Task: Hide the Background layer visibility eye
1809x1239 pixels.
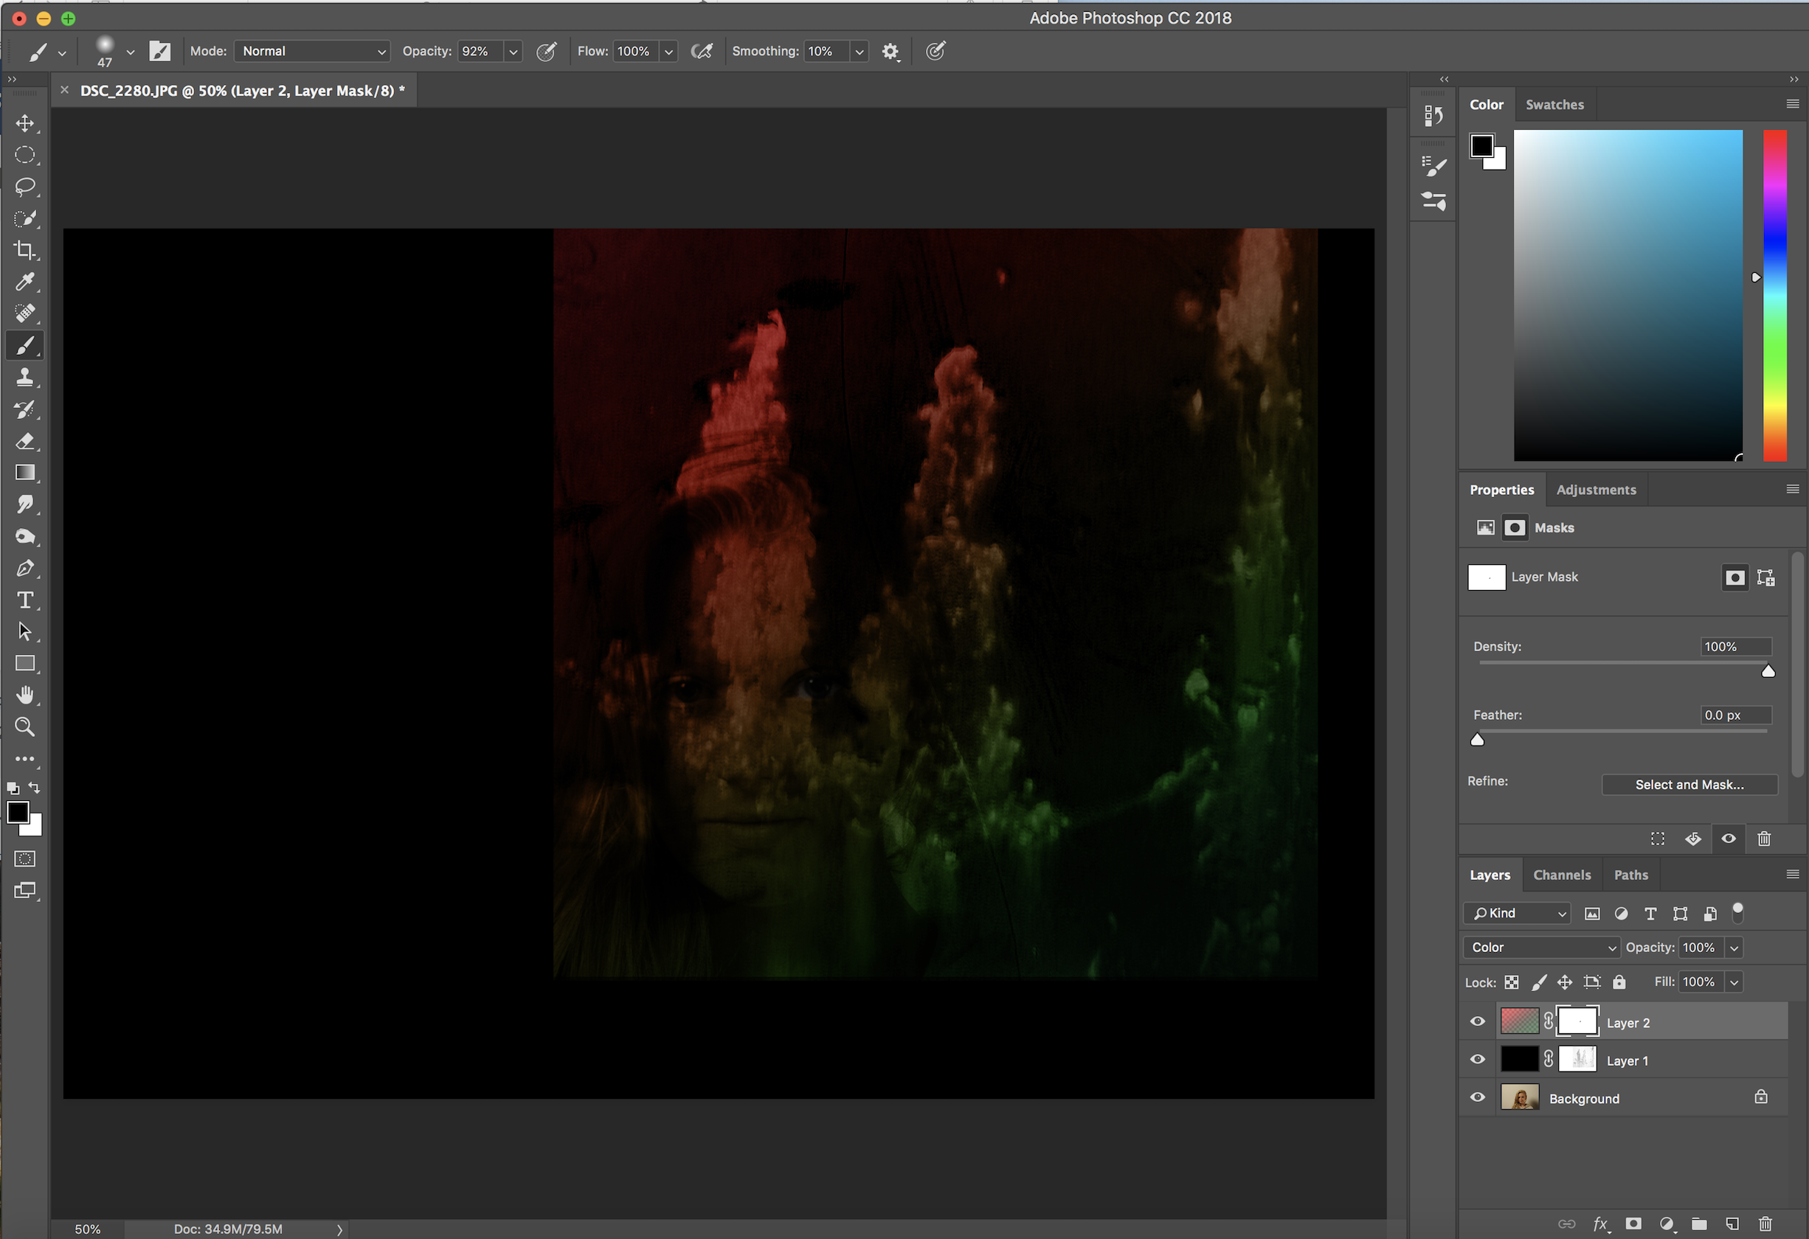Action: click(x=1476, y=1097)
